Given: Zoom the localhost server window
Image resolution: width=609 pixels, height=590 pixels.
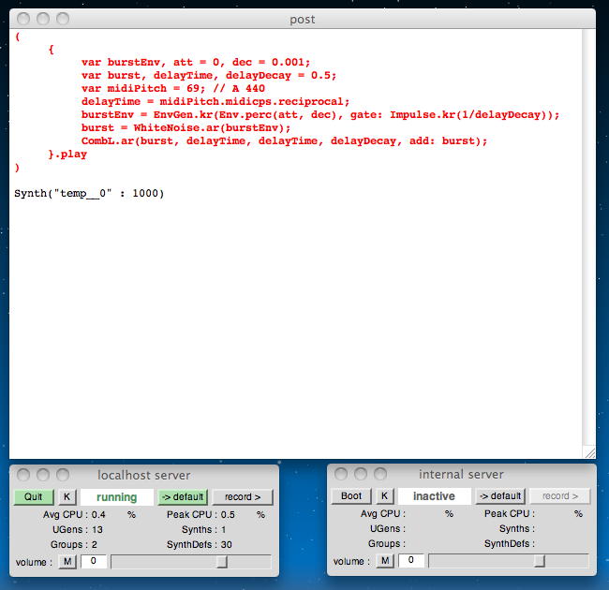Looking at the screenshot, I should click(63, 474).
